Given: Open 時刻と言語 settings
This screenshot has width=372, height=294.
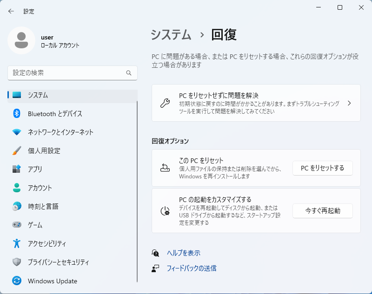Looking at the screenshot, I should coord(73,206).
